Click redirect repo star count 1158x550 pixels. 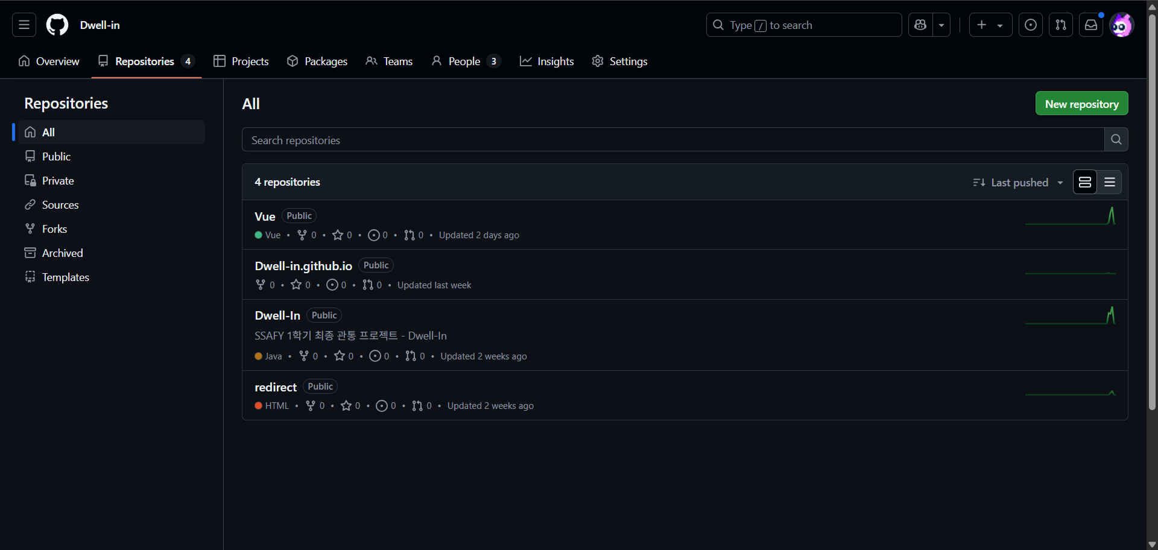(351, 406)
